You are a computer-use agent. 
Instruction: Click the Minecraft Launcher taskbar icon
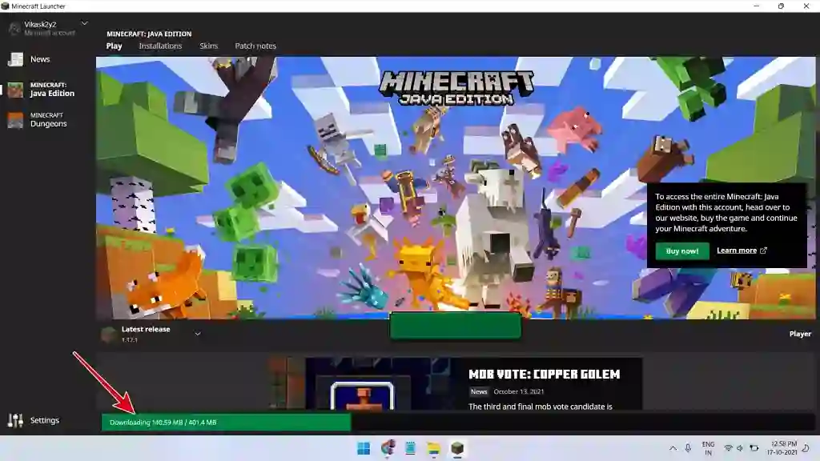click(x=457, y=448)
